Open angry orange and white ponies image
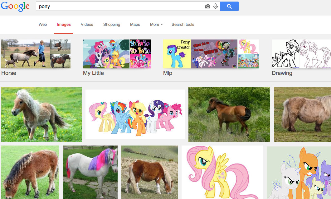 coord(299,173)
